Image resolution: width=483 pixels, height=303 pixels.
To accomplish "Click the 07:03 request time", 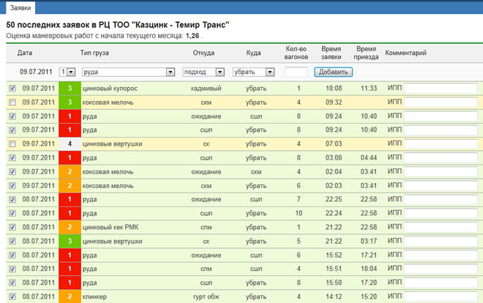I will click(334, 143).
